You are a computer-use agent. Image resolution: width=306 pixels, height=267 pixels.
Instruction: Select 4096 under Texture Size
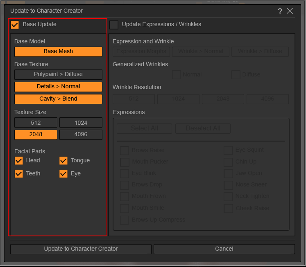[81, 135]
